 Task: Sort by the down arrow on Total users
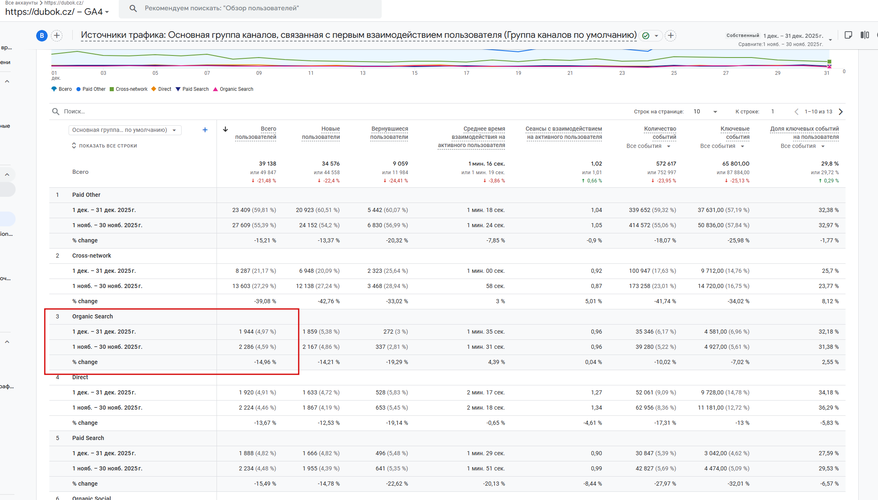coord(226,129)
